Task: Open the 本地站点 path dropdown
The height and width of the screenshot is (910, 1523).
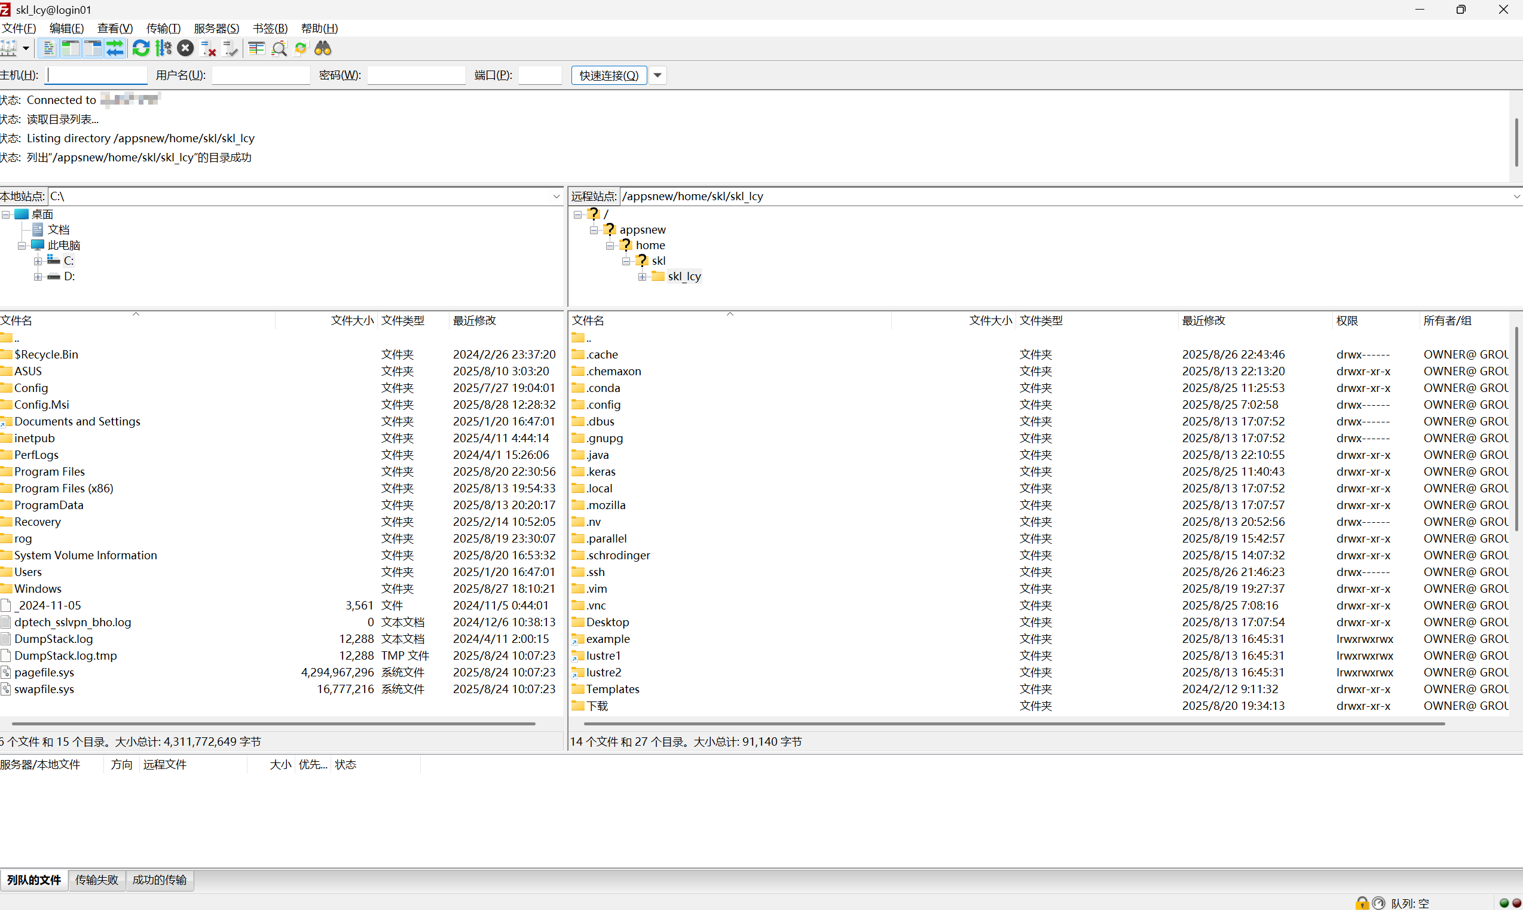Action: [x=556, y=196]
